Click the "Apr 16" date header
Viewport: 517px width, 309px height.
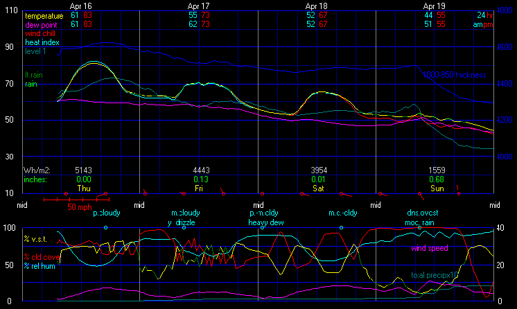pyautogui.click(x=81, y=6)
